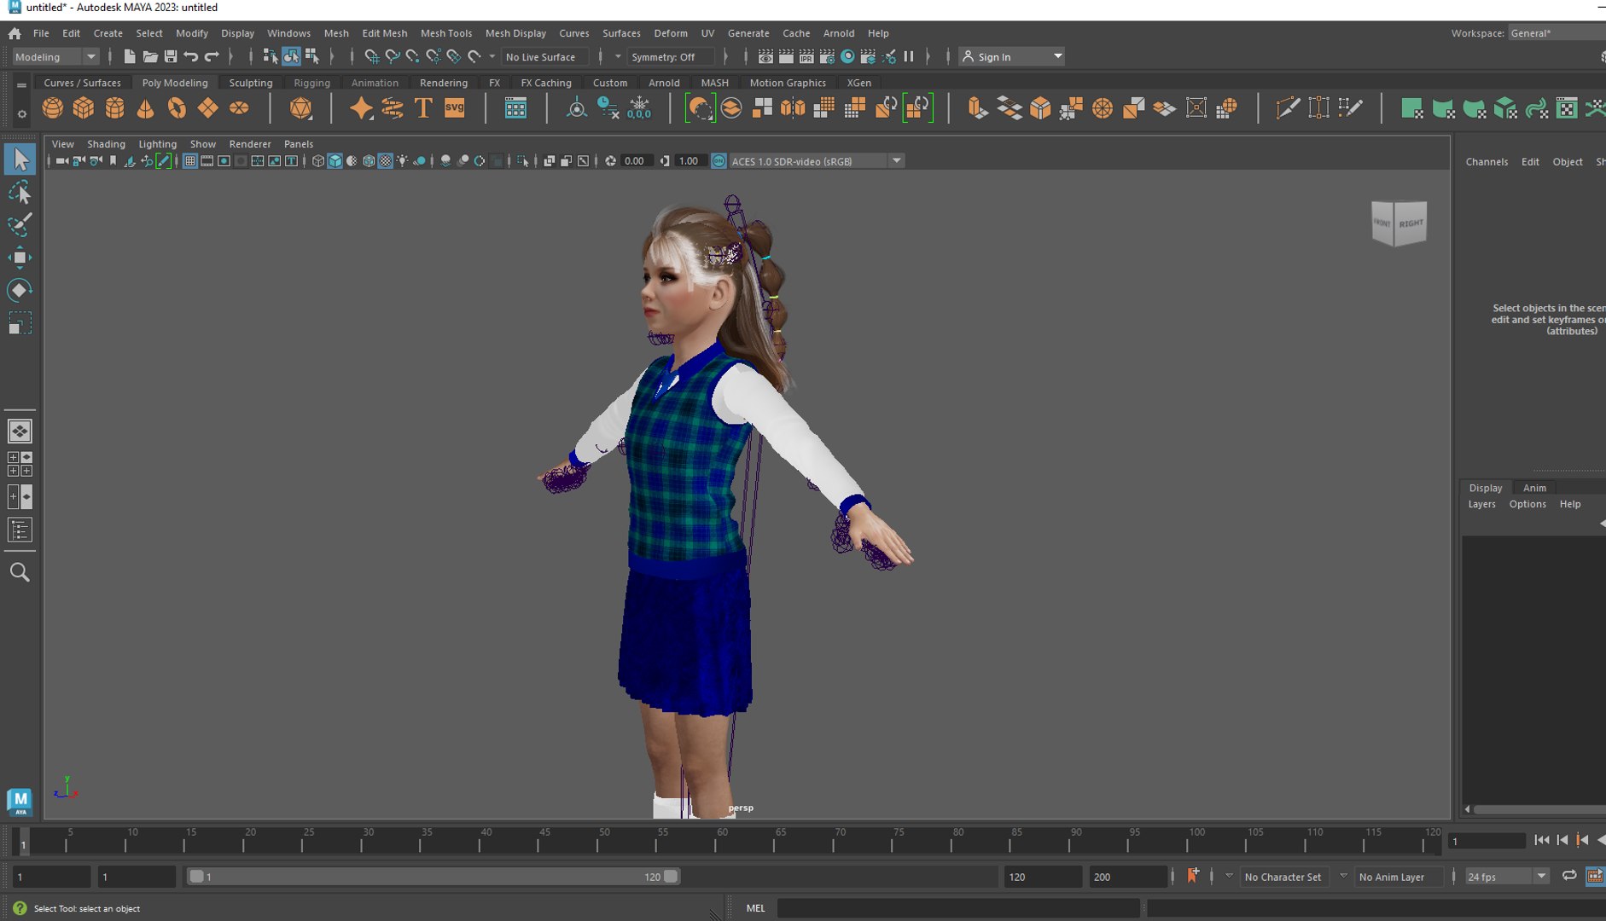Image resolution: width=1606 pixels, height=921 pixels.
Task: Create a polygon cone from shelf
Action: pyautogui.click(x=146, y=108)
